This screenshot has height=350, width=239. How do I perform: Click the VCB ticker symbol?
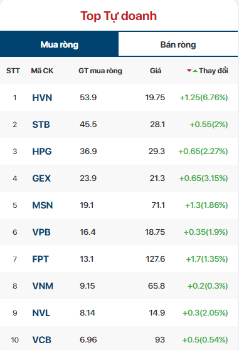(x=42, y=340)
